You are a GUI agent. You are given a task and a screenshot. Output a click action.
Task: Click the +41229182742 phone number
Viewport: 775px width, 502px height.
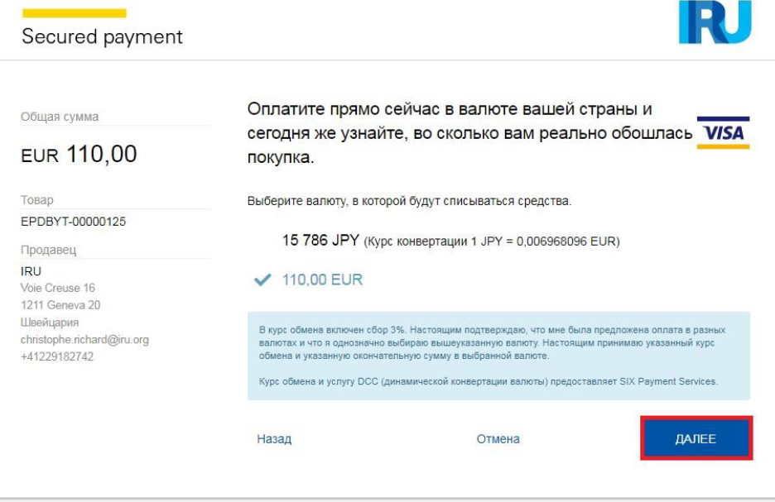(x=57, y=356)
